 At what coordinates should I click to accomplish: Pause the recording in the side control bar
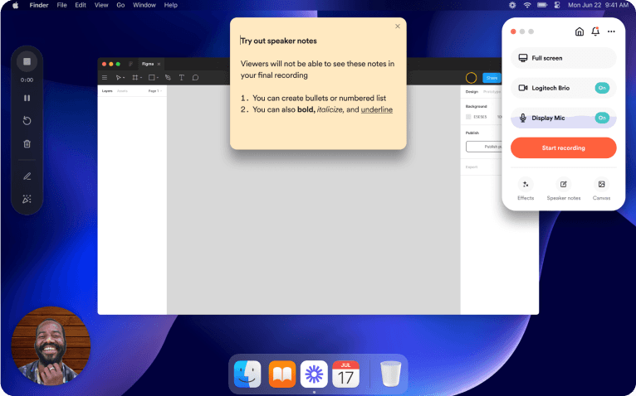pos(27,98)
